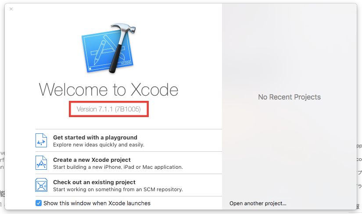Close the Welcome to Xcode window
This screenshot has width=362, height=214.
(x=11, y=9)
